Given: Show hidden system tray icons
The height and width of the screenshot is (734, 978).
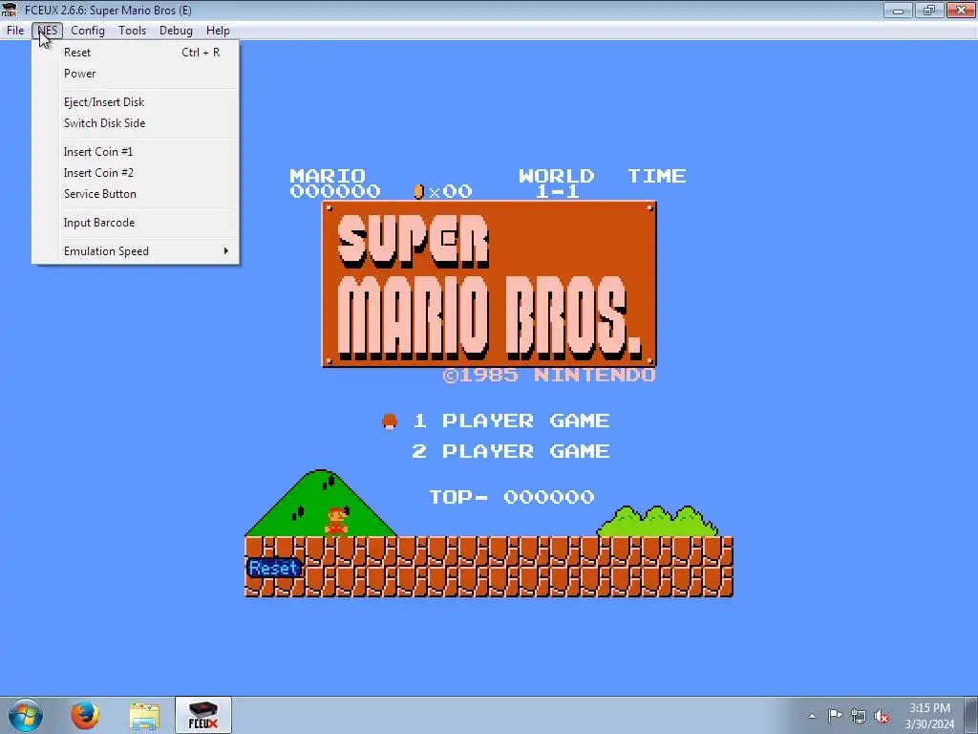Looking at the screenshot, I should [812, 716].
